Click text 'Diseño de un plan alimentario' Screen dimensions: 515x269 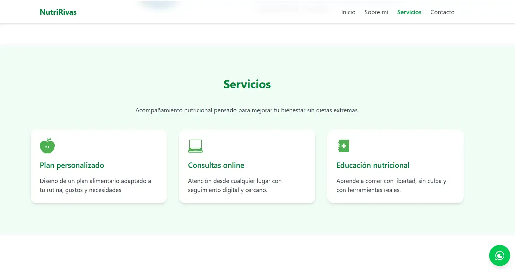(79, 181)
